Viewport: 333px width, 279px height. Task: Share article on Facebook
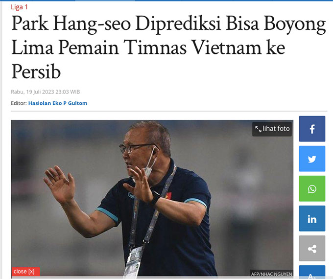312,129
